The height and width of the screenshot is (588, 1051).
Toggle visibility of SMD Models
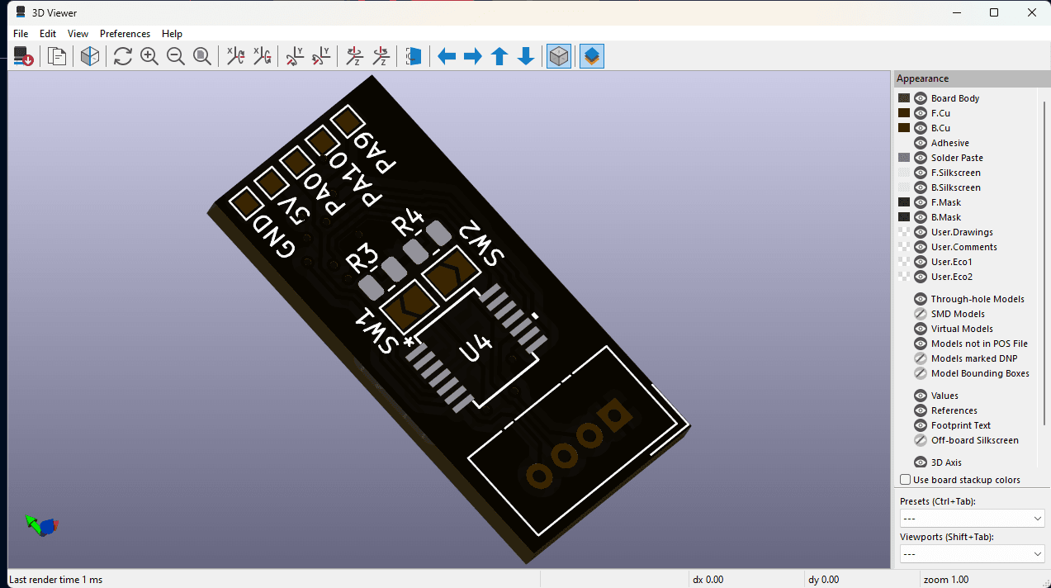click(921, 314)
